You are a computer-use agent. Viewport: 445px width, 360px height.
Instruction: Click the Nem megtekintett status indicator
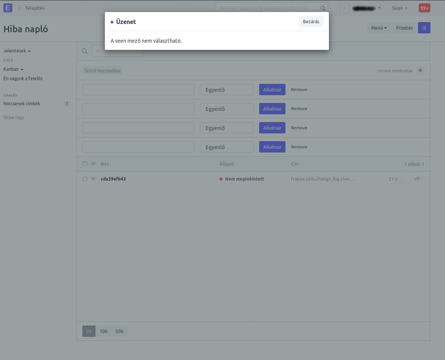click(x=242, y=179)
